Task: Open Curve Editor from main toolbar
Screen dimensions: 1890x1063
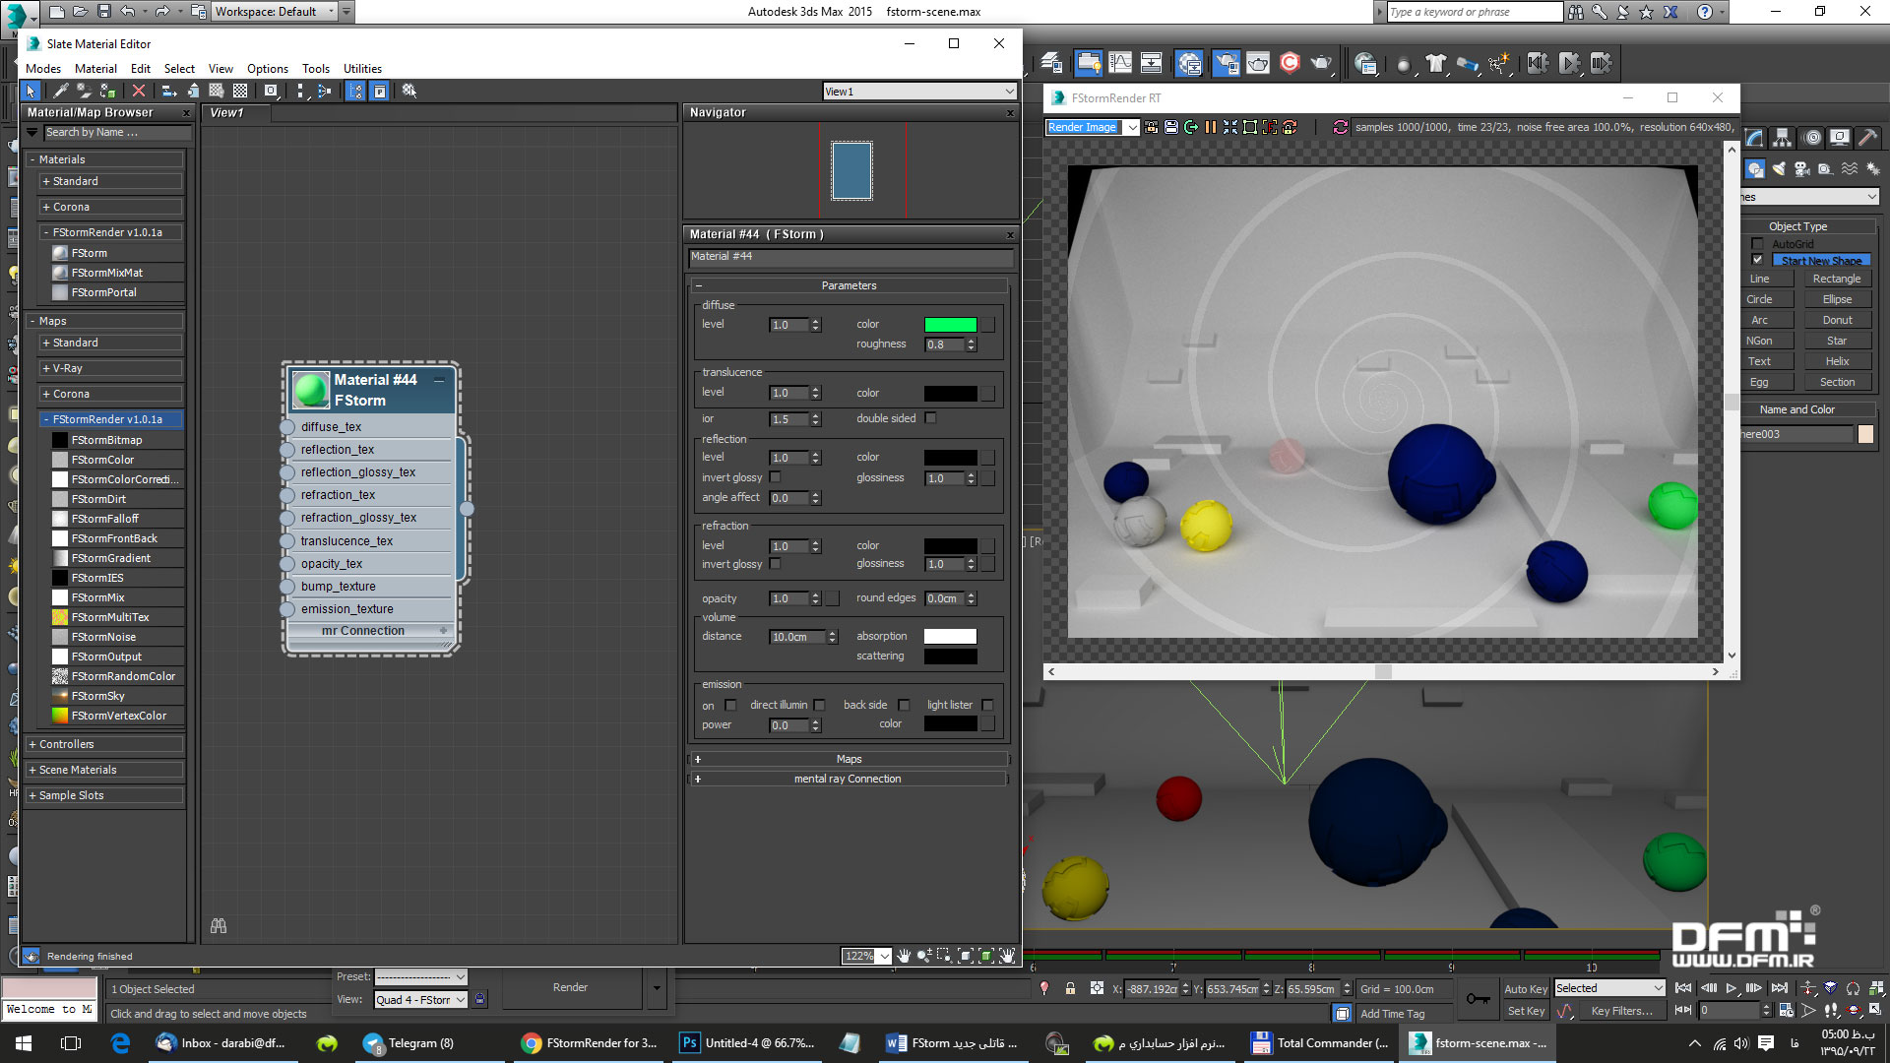Action: click(x=1120, y=63)
